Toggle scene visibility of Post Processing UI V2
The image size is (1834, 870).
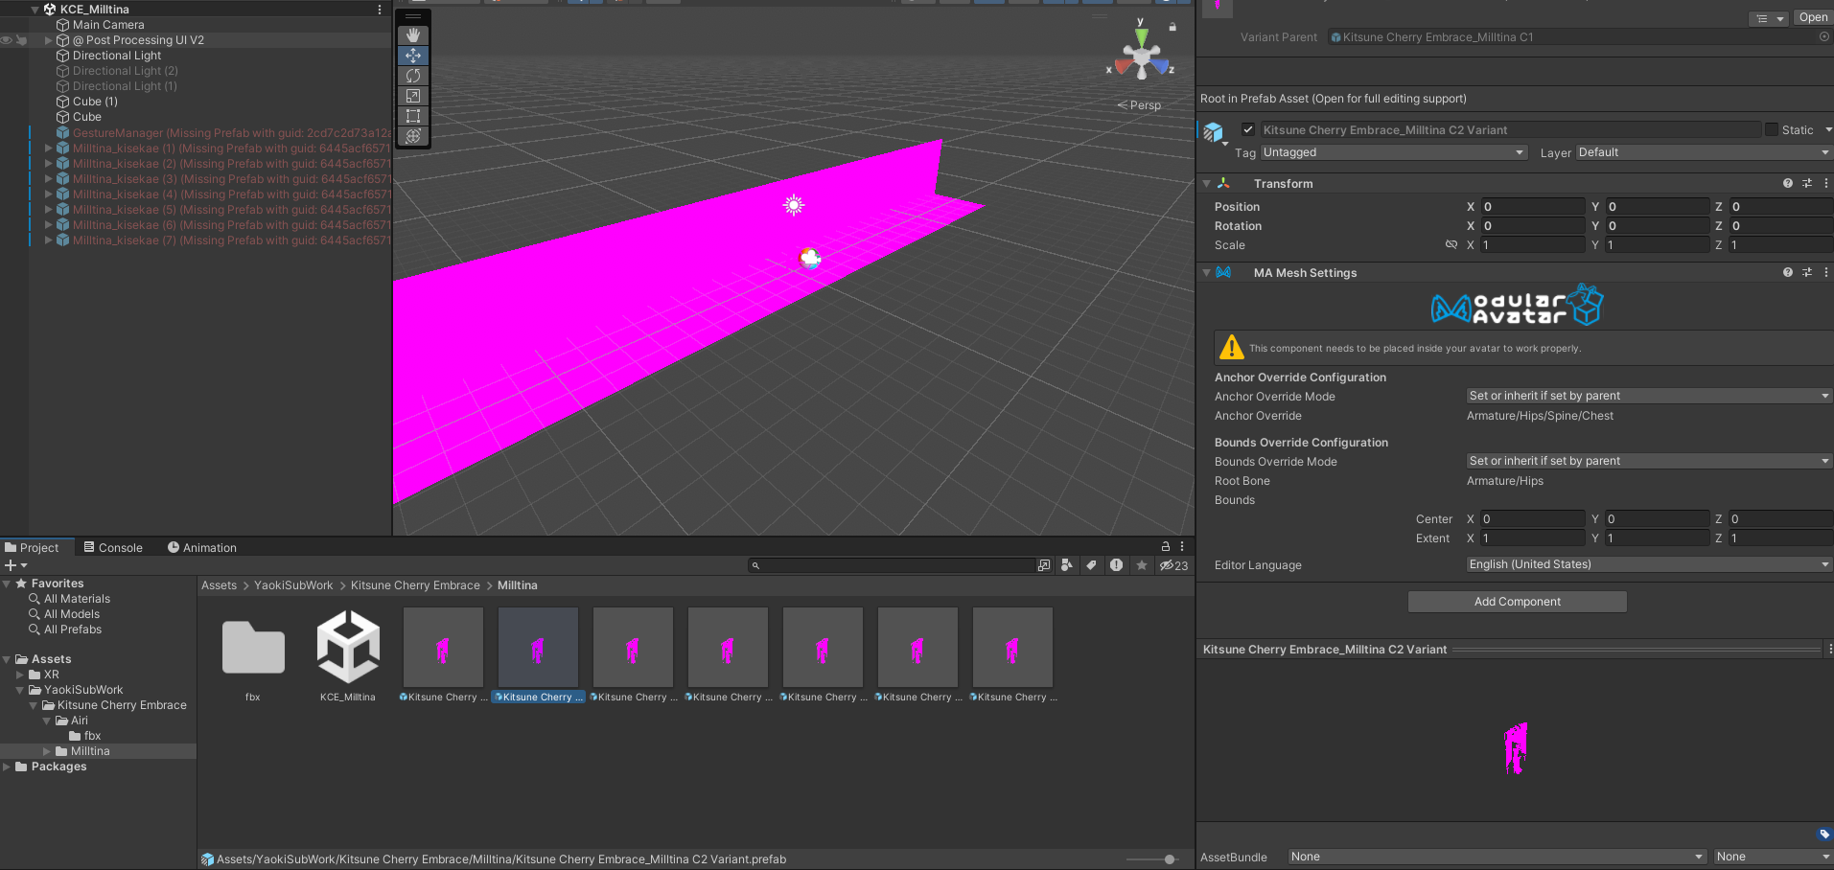7,40
